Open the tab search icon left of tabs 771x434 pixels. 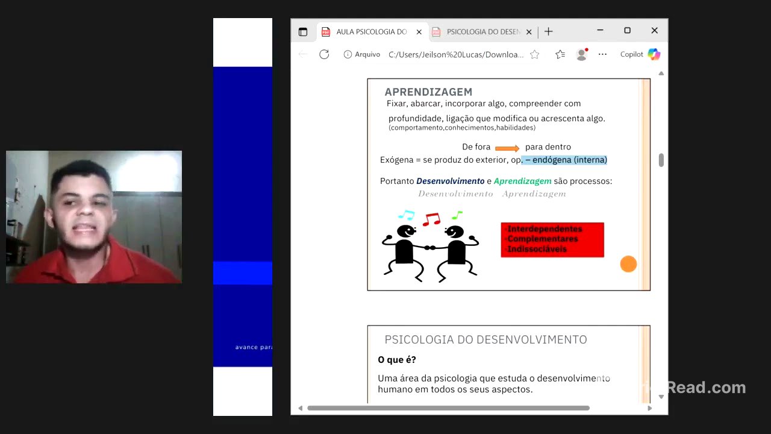click(x=303, y=31)
